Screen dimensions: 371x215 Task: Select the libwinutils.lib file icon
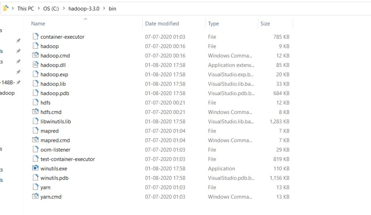point(36,121)
